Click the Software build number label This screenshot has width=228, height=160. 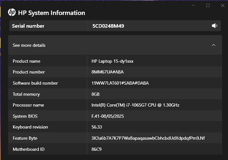pyautogui.click(x=35, y=83)
